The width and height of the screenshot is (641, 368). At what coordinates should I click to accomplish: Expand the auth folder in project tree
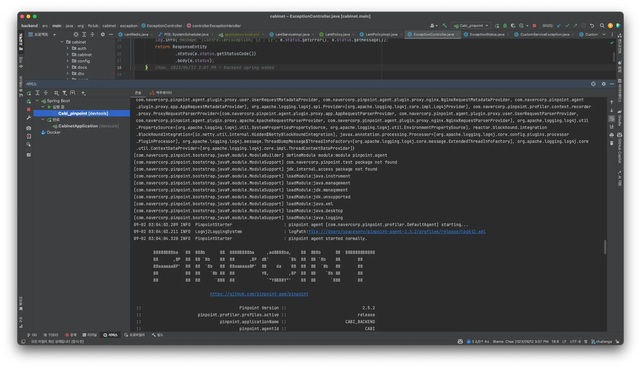click(68, 48)
